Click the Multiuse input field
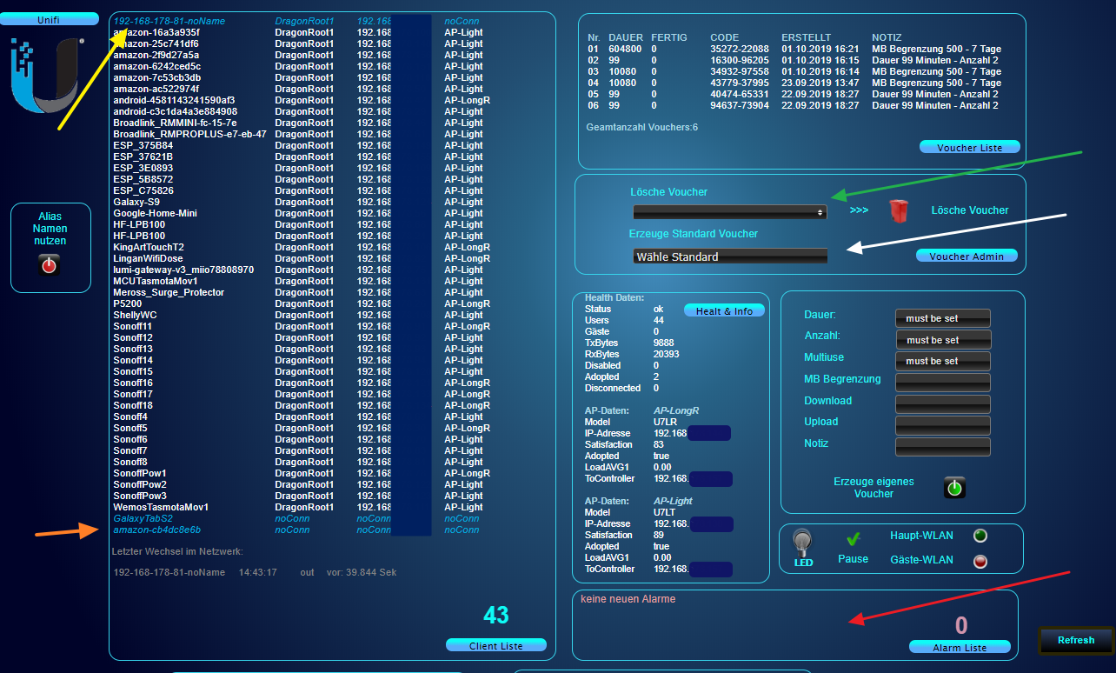Screen dimensions: 1116x673 (943, 360)
